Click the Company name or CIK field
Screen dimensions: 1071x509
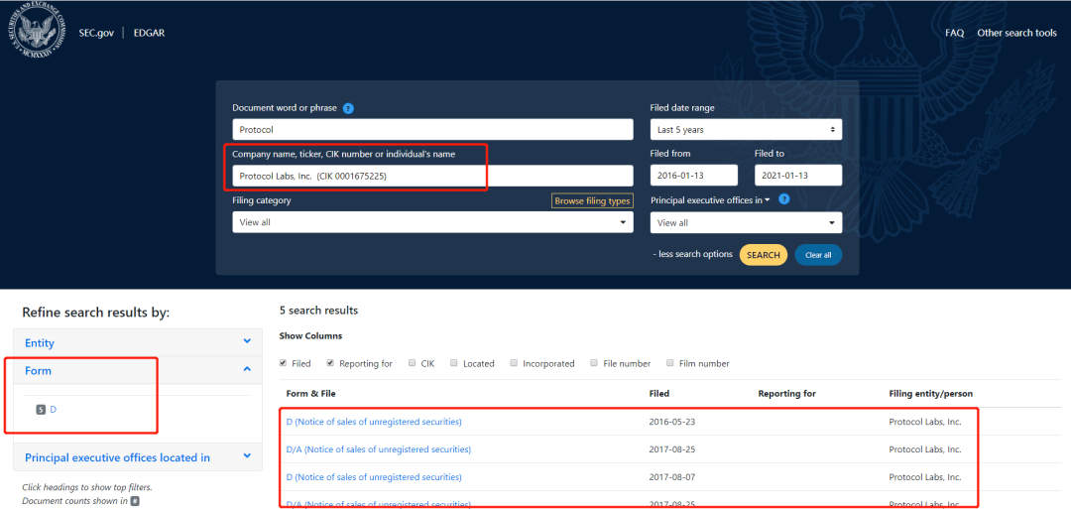click(432, 176)
